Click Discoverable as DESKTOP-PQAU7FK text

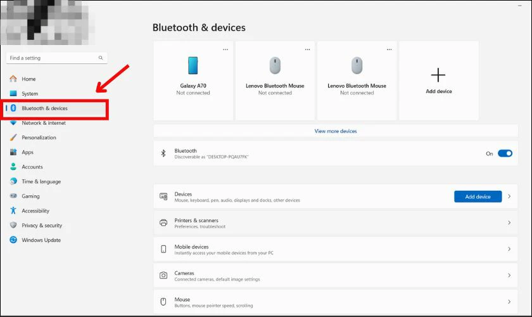[212, 157]
